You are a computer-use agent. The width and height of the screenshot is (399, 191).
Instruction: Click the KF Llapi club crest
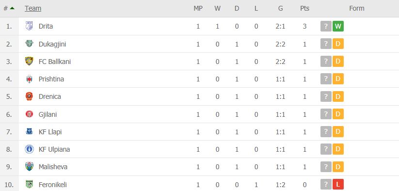pos(29,131)
